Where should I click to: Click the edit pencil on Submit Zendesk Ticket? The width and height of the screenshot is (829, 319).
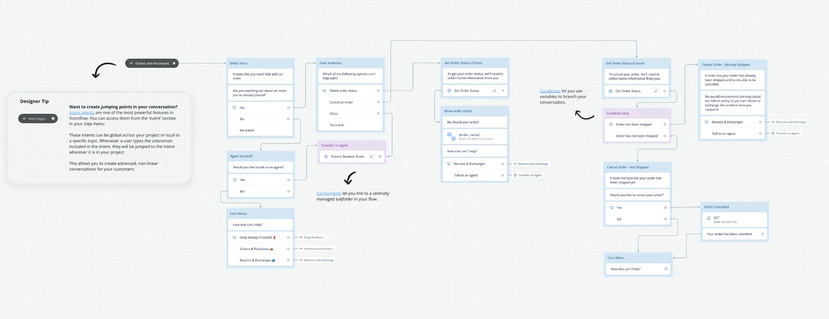pyautogui.click(x=371, y=157)
